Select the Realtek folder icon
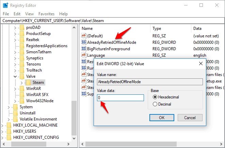225x148 pixels. [x=22, y=40]
